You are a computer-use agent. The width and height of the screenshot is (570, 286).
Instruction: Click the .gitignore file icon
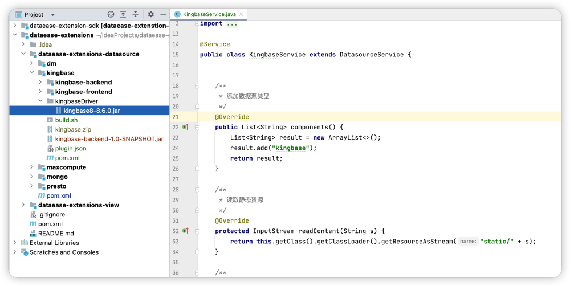point(33,214)
